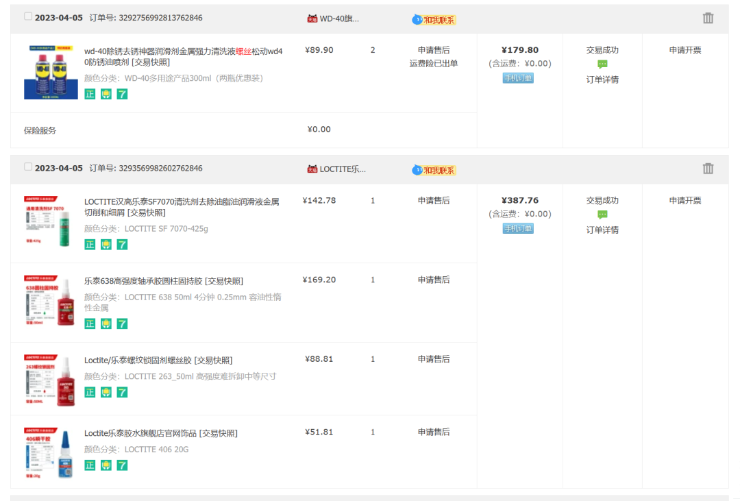Click the 手机订单 tag under ¥179.80

click(518, 78)
